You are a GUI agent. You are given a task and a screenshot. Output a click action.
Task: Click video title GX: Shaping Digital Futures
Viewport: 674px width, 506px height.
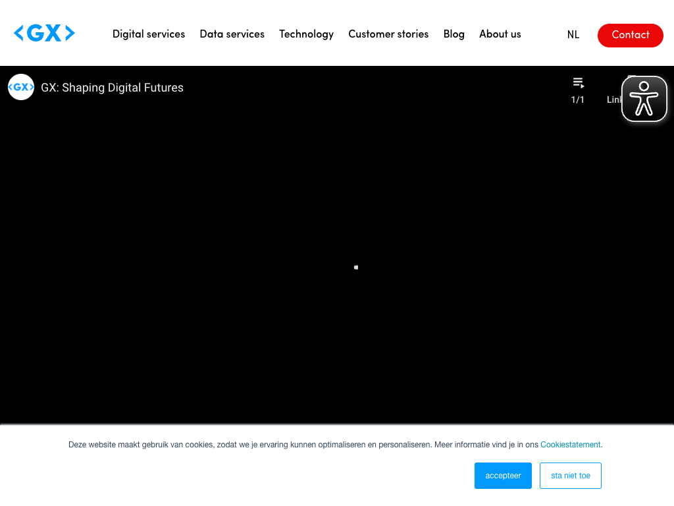point(112,88)
